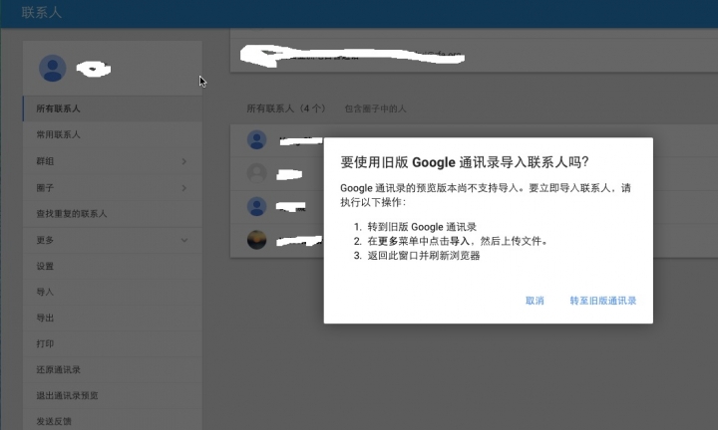718x430 pixels.
Task: Click the 包含圈子中的人 label
Action: click(375, 108)
